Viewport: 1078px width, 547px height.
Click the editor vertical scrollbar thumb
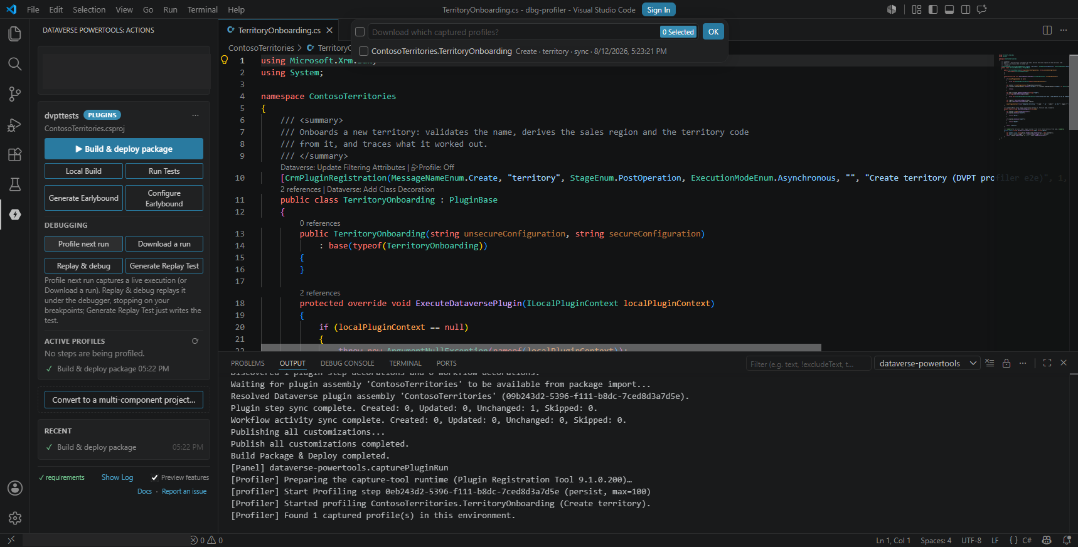(x=1074, y=92)
